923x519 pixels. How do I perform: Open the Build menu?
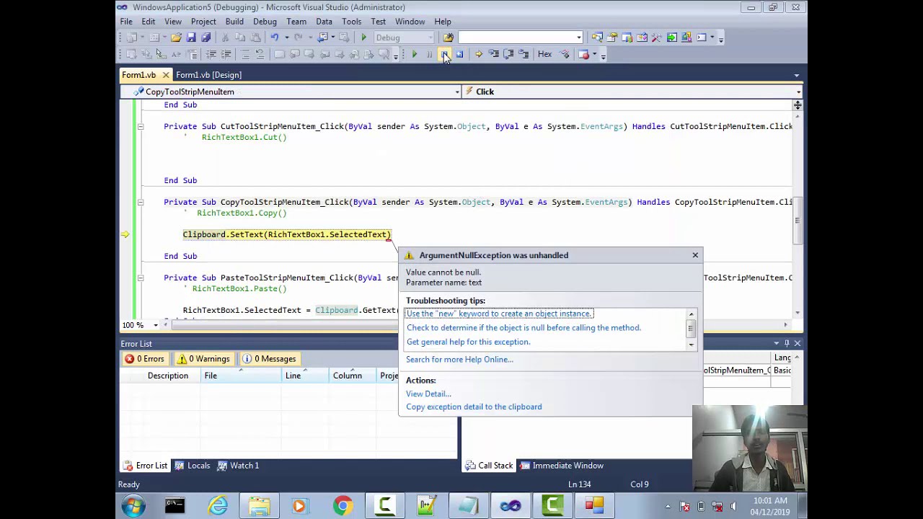point(234,22)
